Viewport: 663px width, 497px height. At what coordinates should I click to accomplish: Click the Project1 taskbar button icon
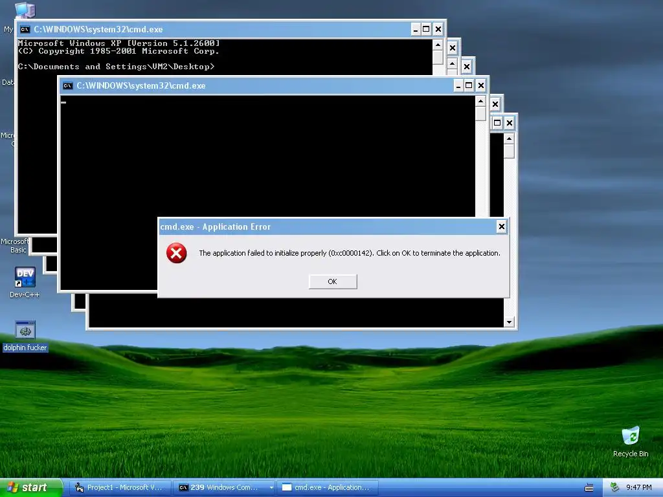[79, 487]
